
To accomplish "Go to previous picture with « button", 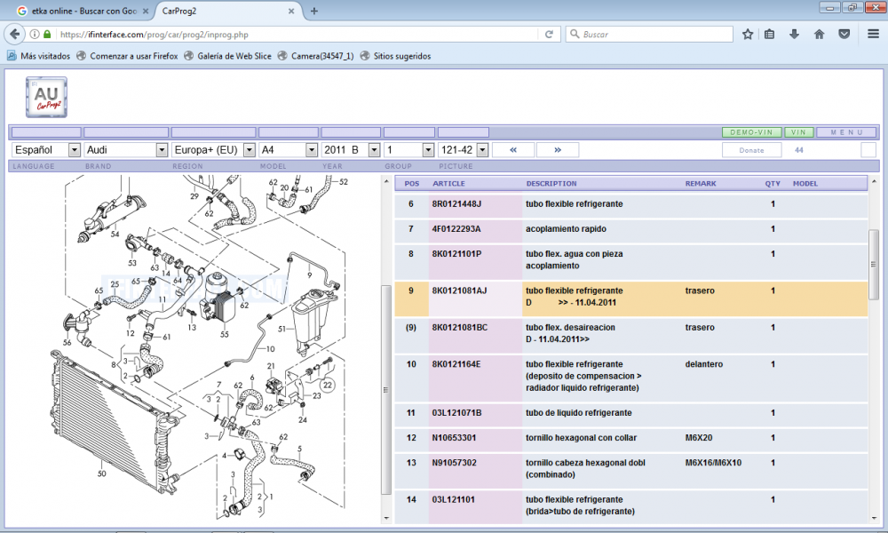I will click(x=513, y=150).
